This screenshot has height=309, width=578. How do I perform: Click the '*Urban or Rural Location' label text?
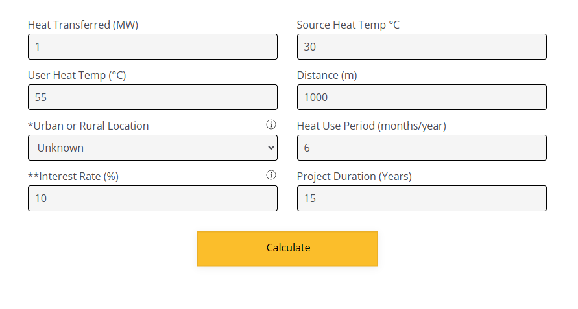tap(88, 126)
